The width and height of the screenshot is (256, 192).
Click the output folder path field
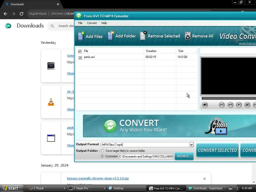[146, 156]
